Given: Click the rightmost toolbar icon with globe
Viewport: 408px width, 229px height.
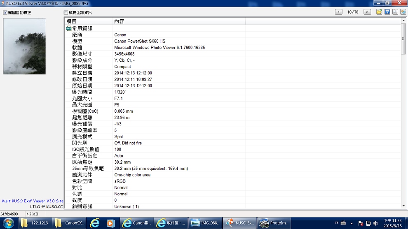Looking at the screenshot, I should point(403,12).
